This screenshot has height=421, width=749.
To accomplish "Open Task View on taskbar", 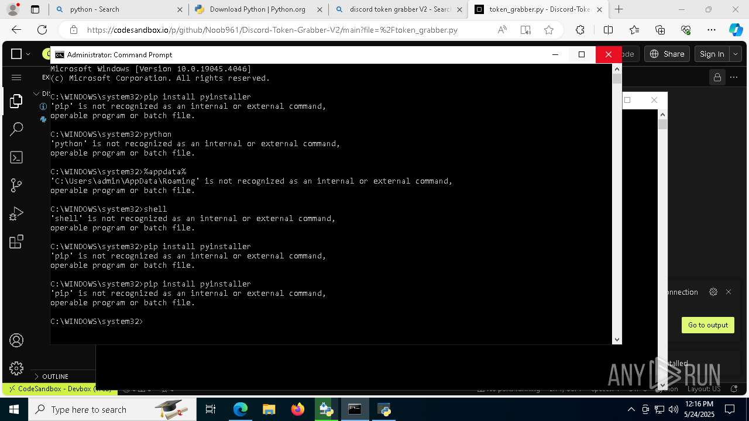I will (x=211, y=409).
